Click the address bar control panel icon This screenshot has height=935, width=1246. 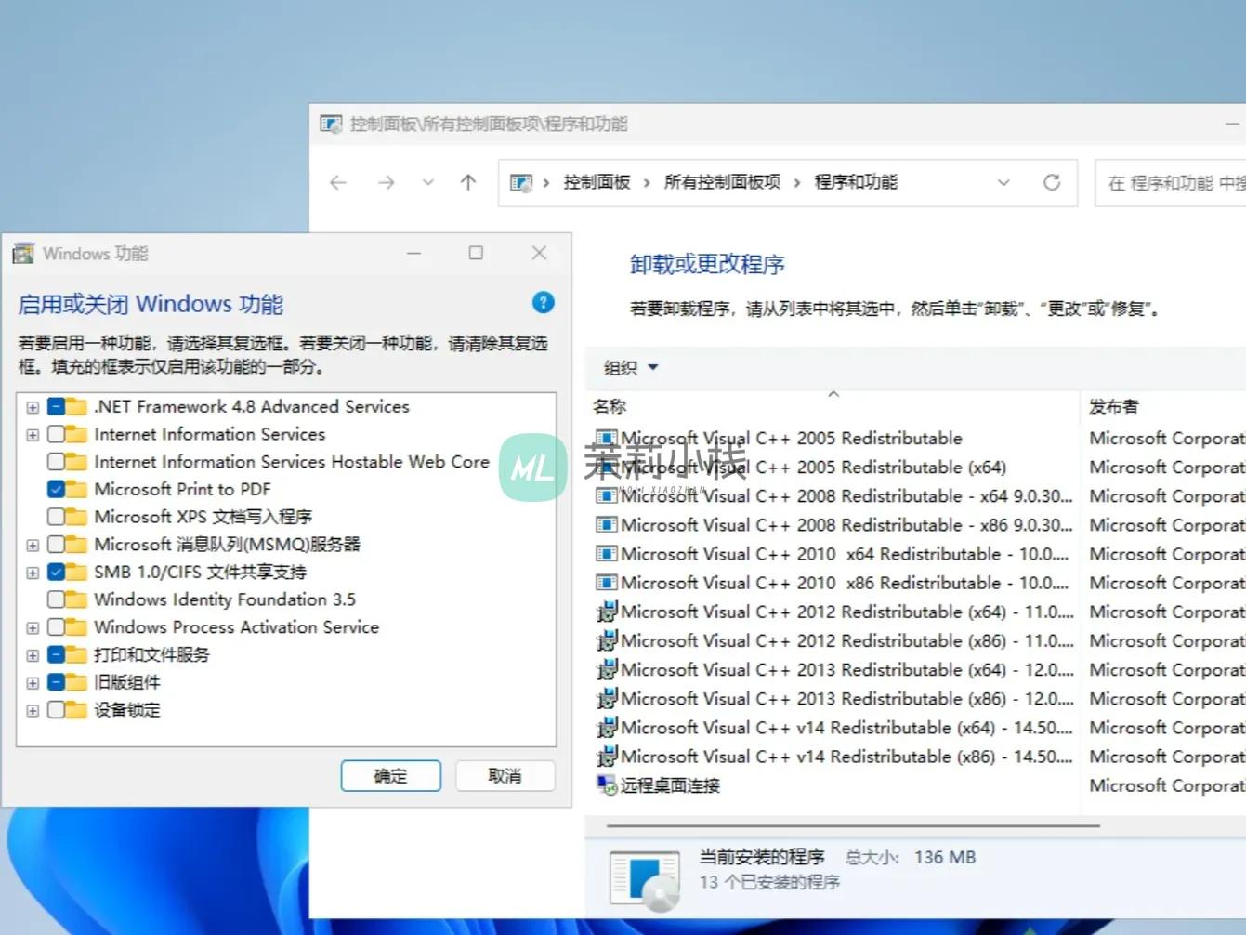(521, 183)
